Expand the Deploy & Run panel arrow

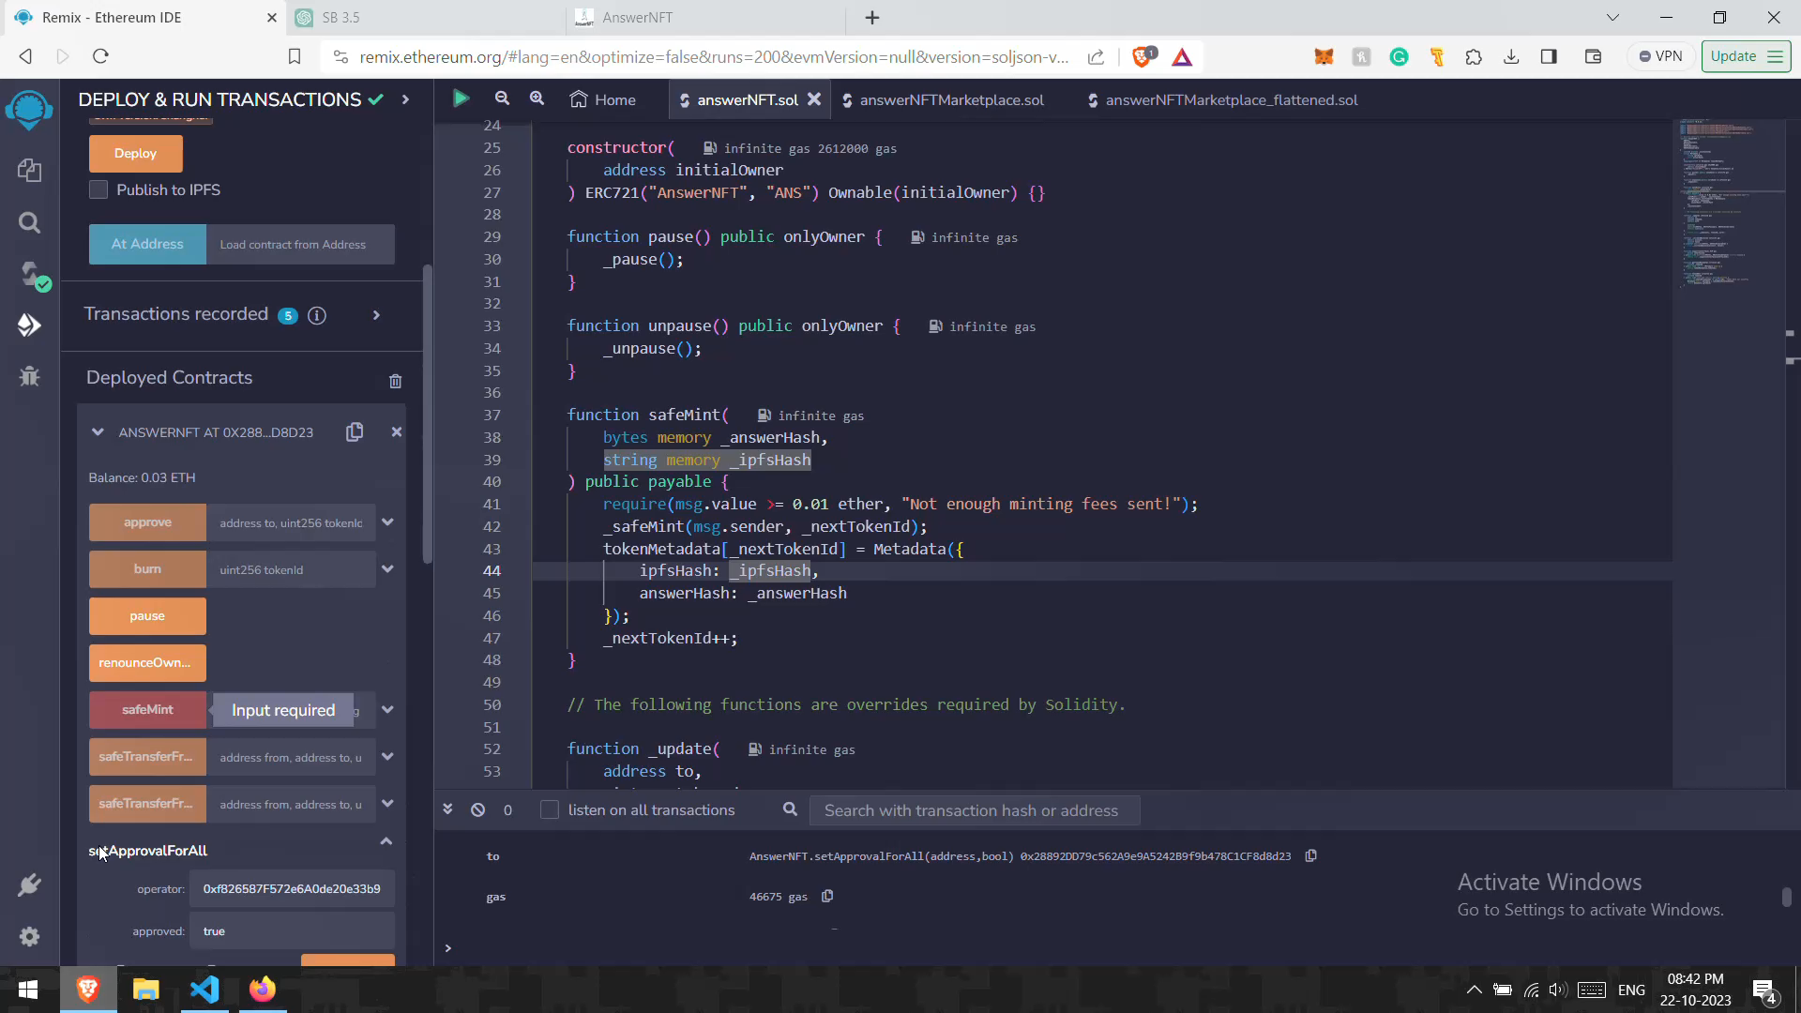405,99
